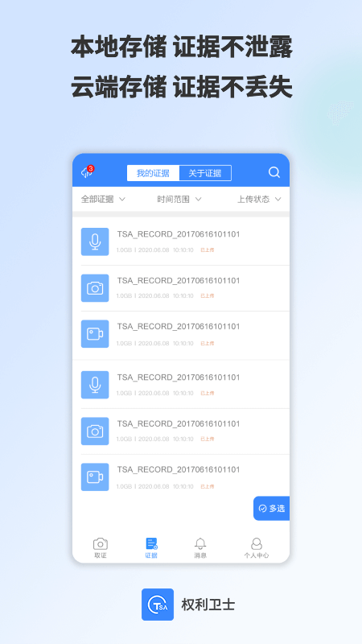Open second video recorder record icon
362x644 pixels.
pos(95,477)
